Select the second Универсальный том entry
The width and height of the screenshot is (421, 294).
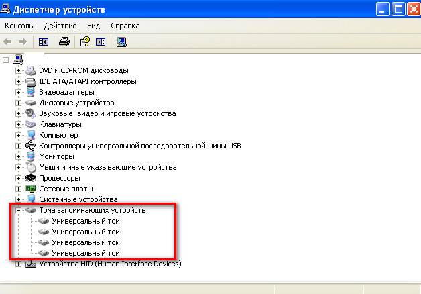(x=86, y=232)
